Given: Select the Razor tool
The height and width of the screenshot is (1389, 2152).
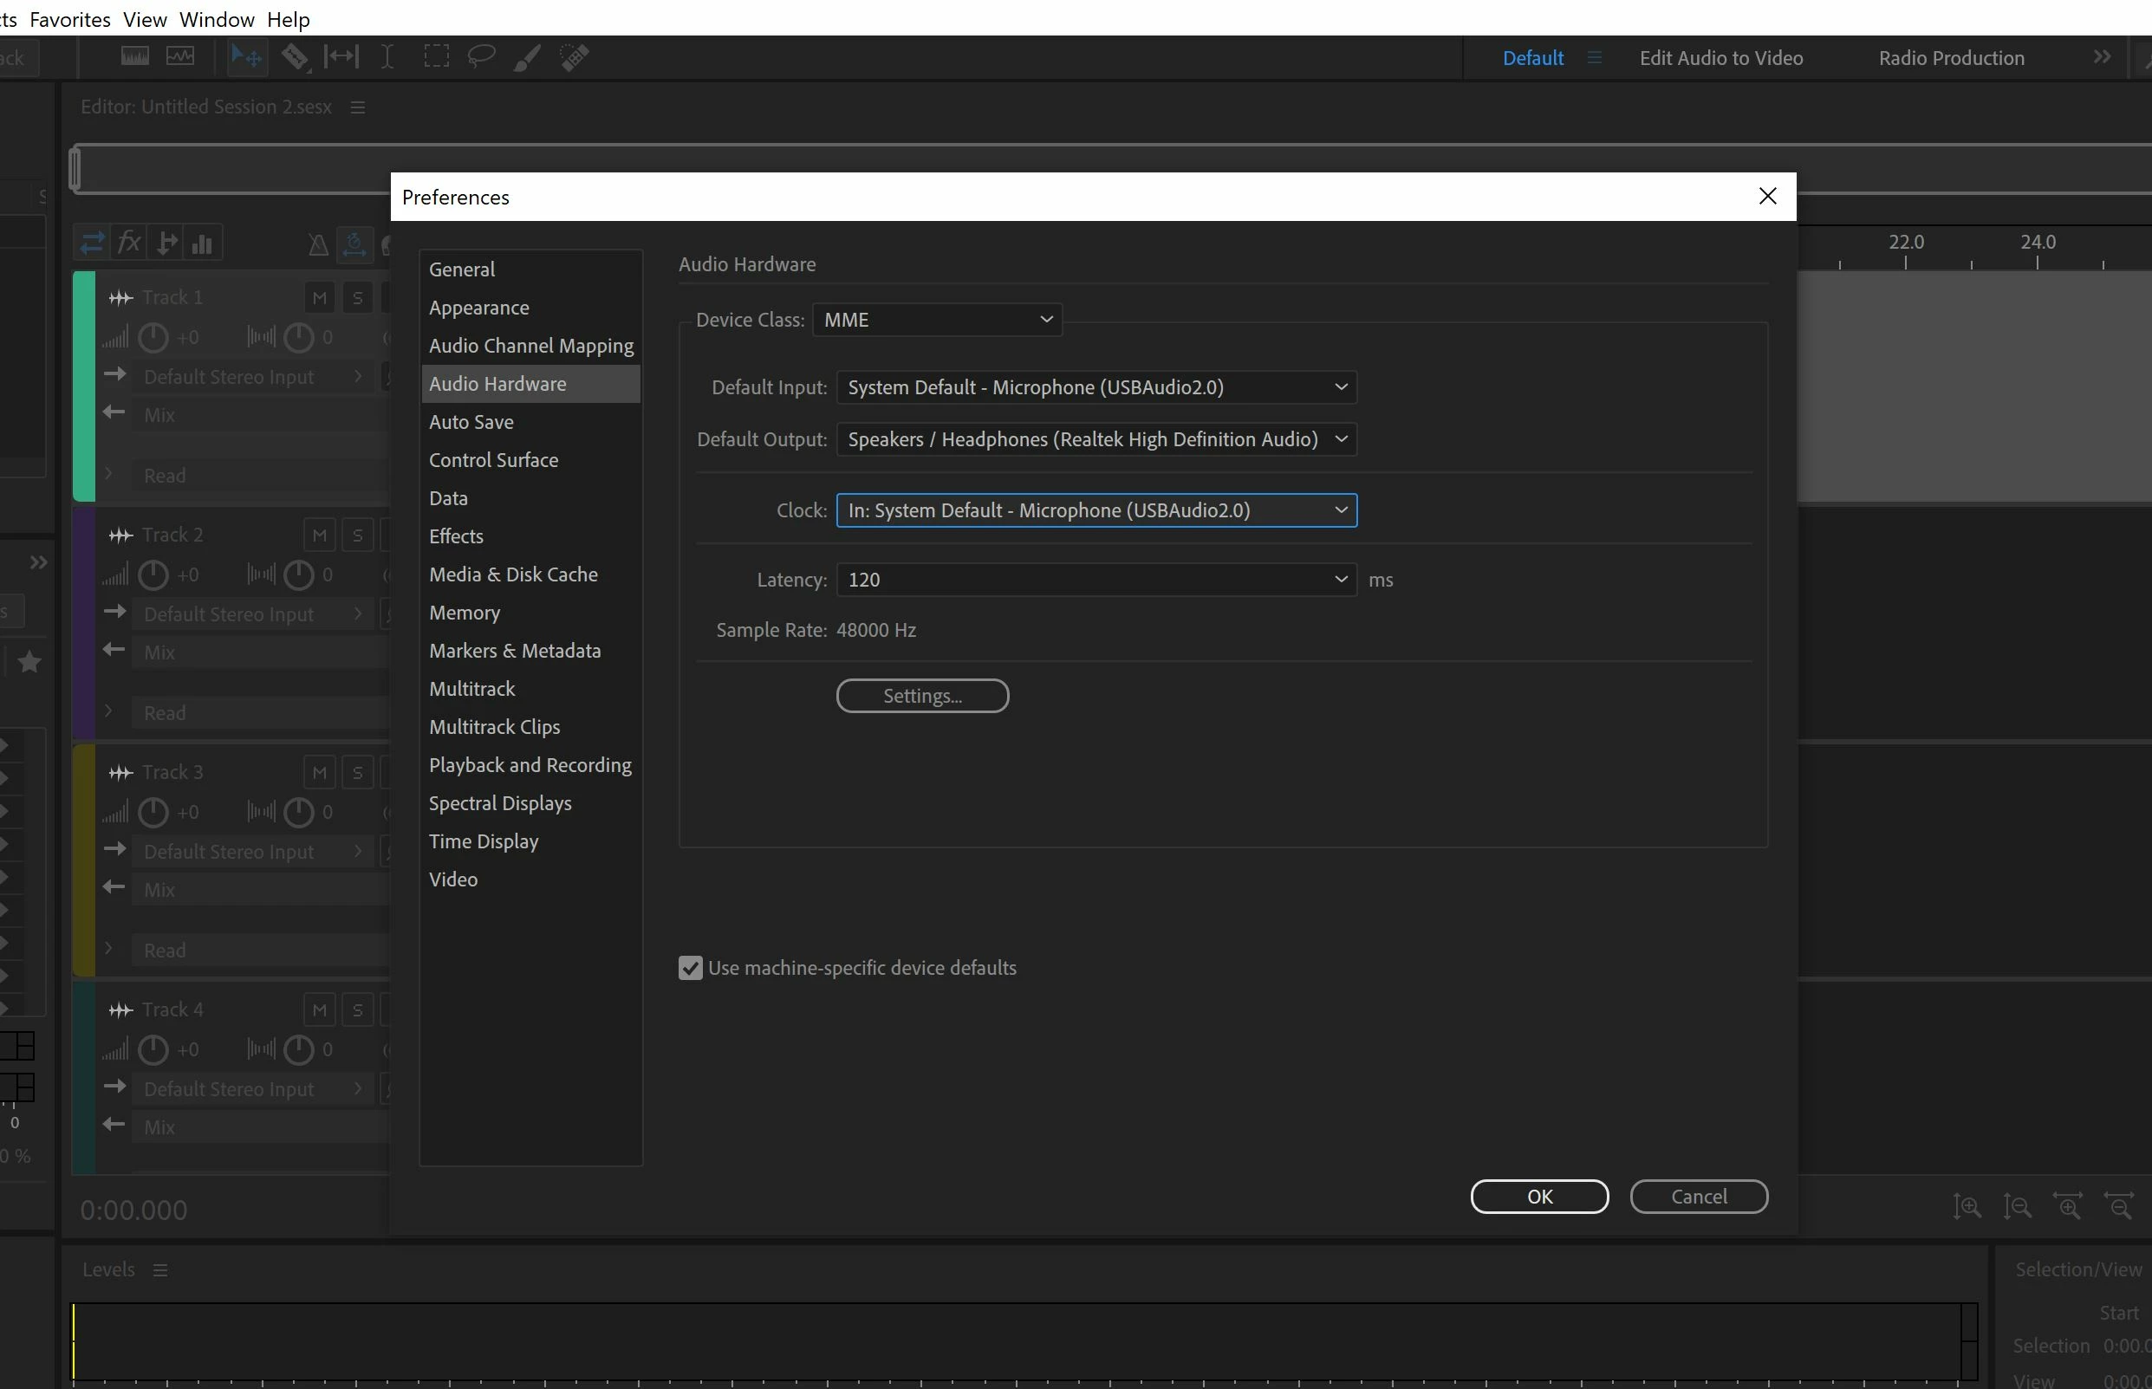Looking at the screenshot, I should coord(294,58).
